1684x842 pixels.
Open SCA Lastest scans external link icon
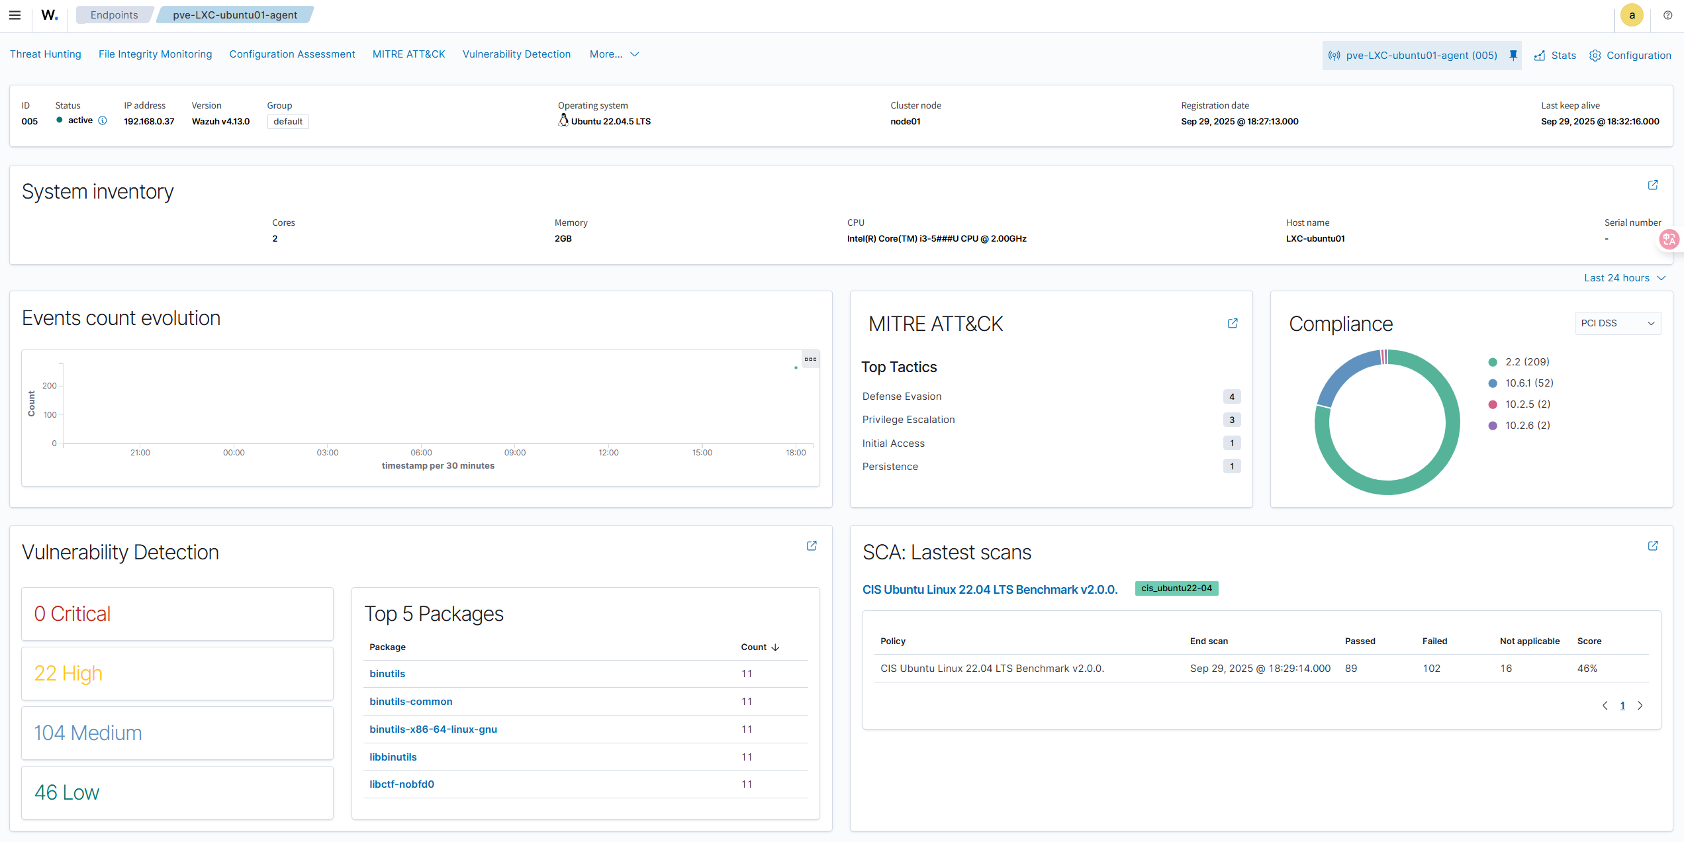pyautogui.click(x=1652, y=545)
